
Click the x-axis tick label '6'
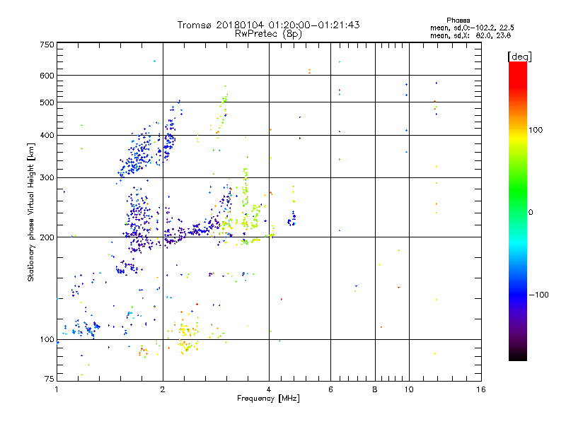tap(330, 389)
